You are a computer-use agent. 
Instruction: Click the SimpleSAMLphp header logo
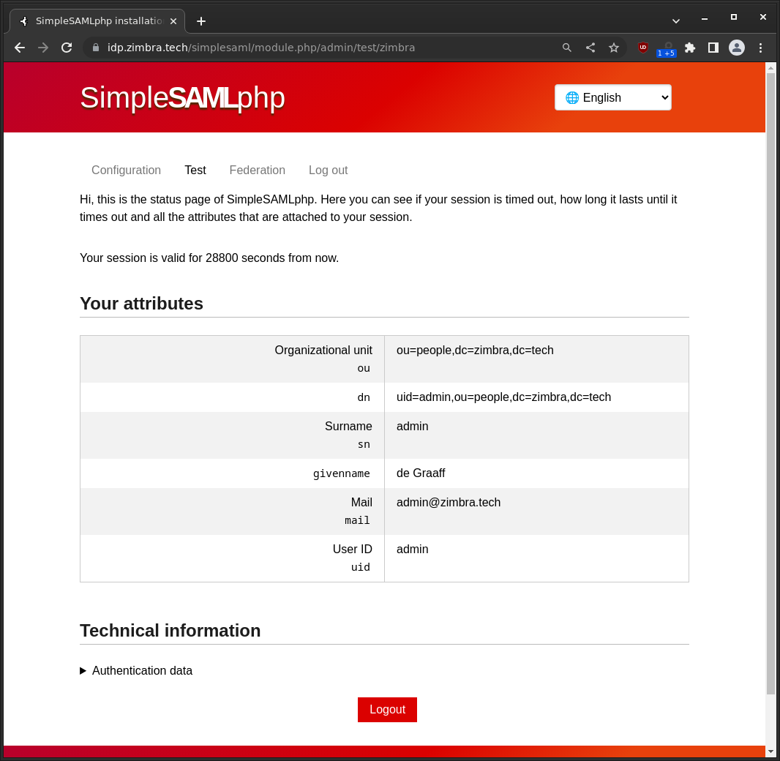pos(183,97)
